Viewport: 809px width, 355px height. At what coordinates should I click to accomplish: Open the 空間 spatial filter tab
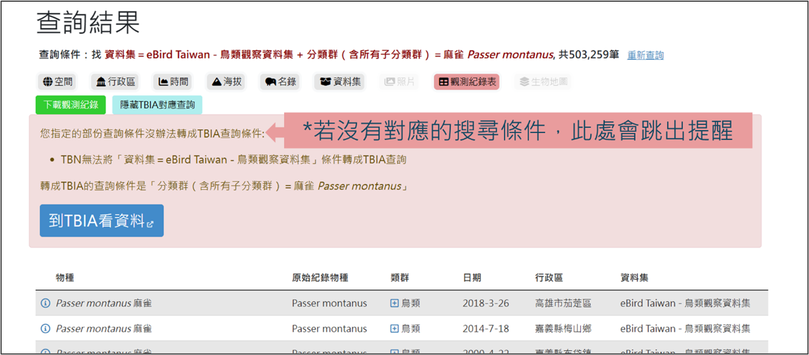pos(57,82)
